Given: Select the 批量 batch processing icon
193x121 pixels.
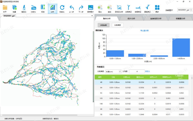Looking at the screenshot, I should (14, 8).
